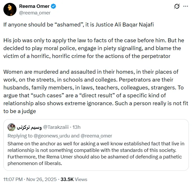Viewport: 192px width, 186px height.
Task: Click @reema_omer in the Replying to line
Action: (97, 136)
